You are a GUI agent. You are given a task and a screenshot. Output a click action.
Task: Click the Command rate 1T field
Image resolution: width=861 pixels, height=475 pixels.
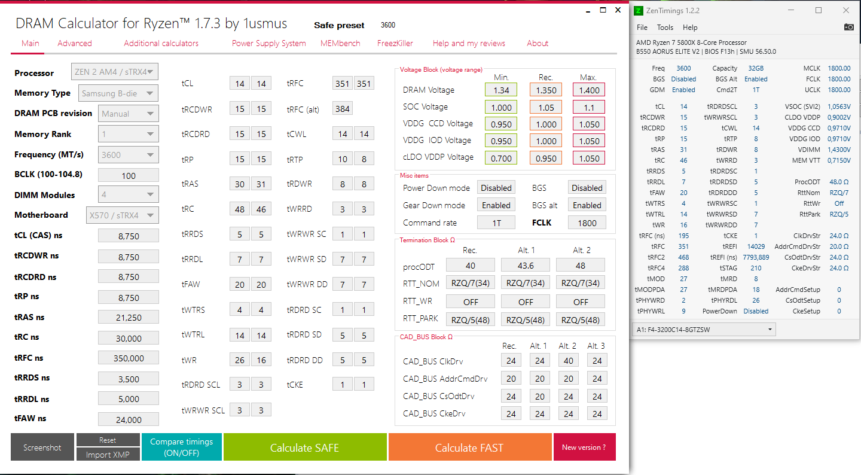tap(496, 223)
